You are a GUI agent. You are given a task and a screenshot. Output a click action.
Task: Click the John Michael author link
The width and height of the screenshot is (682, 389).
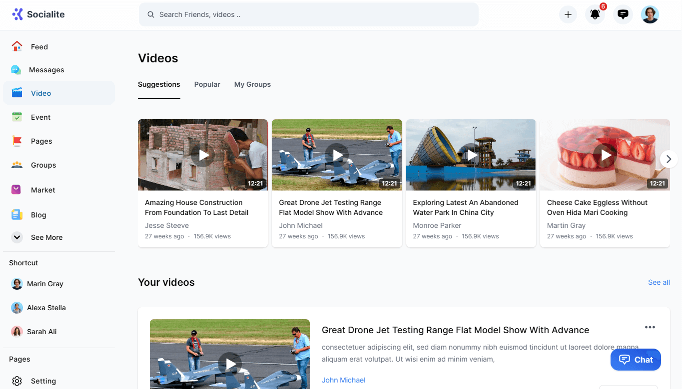[343, 380]
